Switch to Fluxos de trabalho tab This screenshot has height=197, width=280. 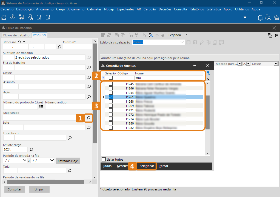tap(16, 35)
